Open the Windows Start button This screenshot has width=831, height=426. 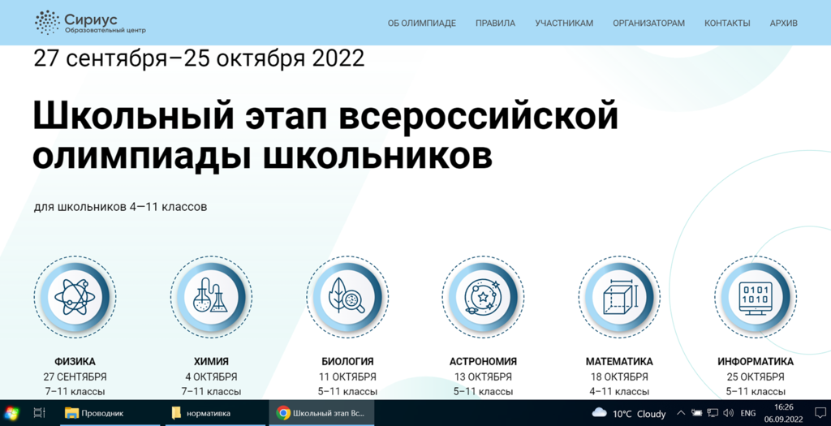tap(11, 413)
